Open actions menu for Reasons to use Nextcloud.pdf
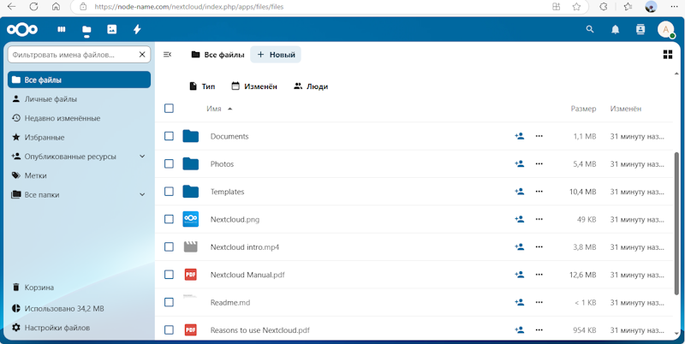685x344 pixels. 539,329
